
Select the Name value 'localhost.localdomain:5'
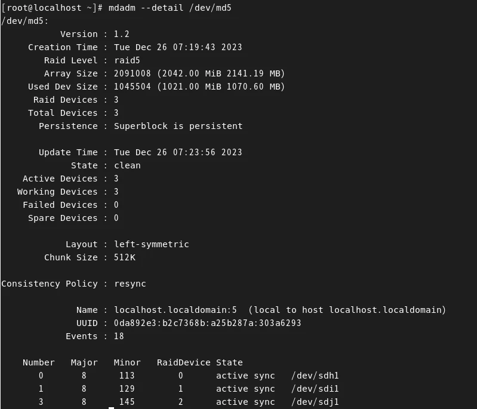[176, 310]
